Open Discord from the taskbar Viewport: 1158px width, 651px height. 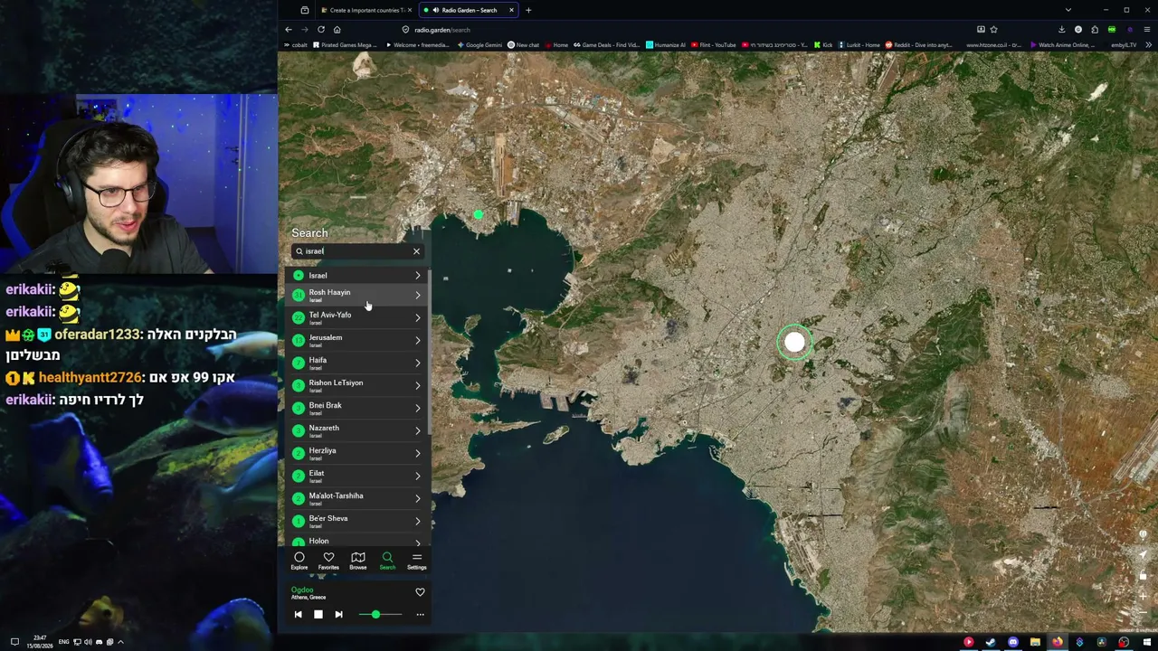(x=1013, y=643)
